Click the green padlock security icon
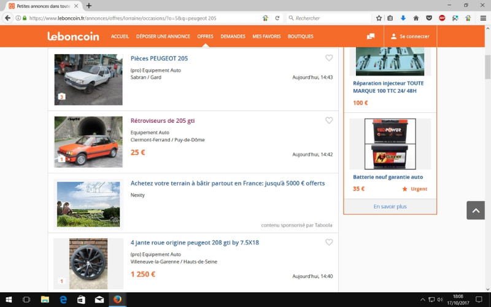 click(x=25, y=18)
